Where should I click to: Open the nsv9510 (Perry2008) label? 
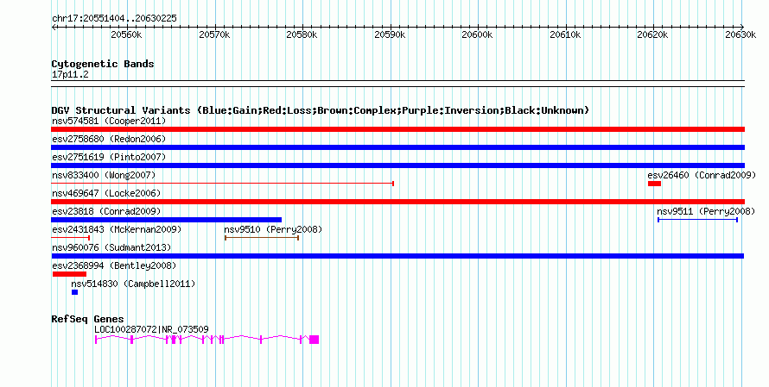click(273, 229)
